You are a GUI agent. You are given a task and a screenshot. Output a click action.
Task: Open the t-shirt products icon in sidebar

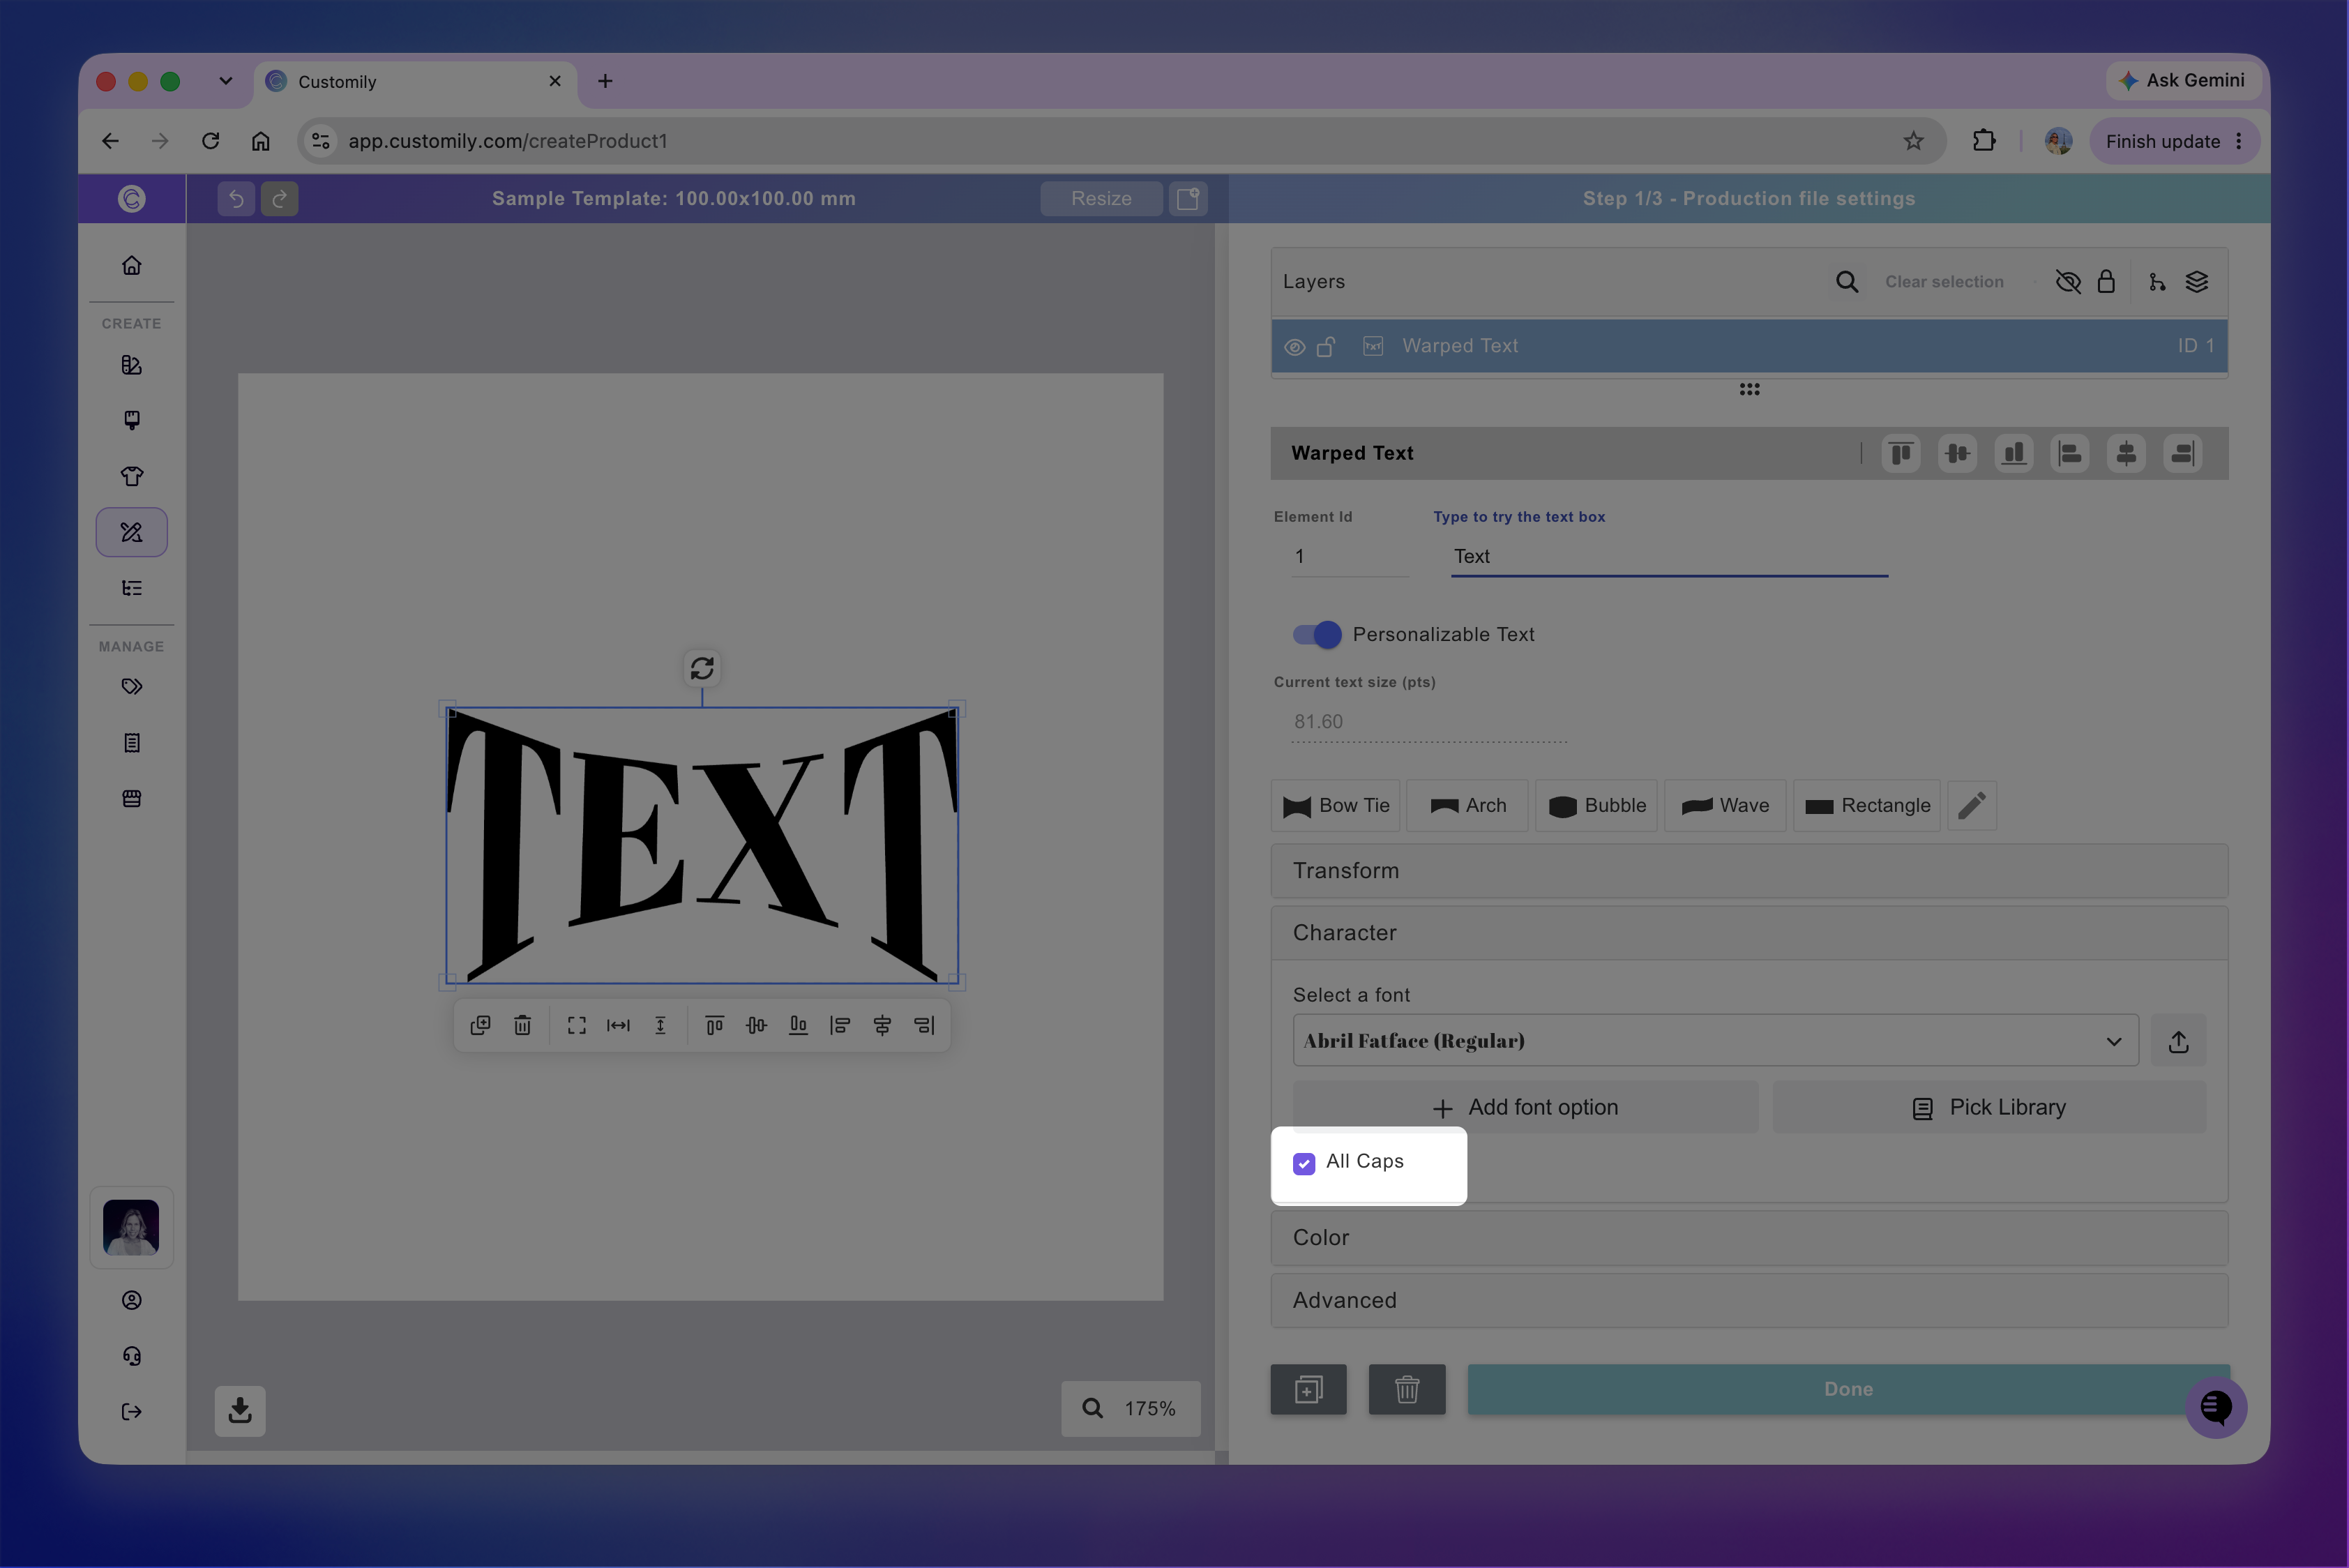point(132,476)
